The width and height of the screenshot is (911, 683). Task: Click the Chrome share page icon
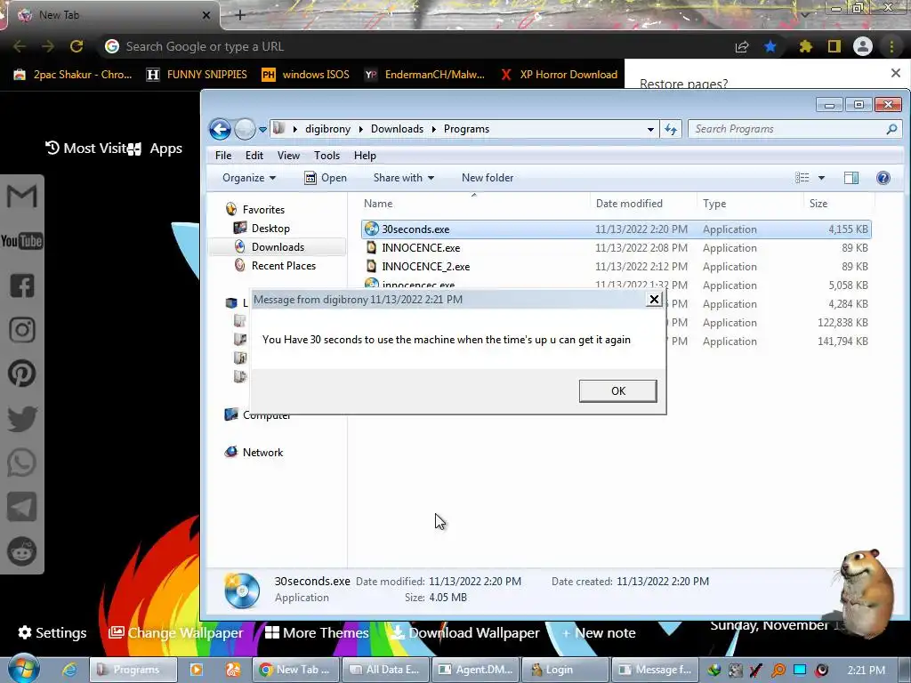point(741,46)
